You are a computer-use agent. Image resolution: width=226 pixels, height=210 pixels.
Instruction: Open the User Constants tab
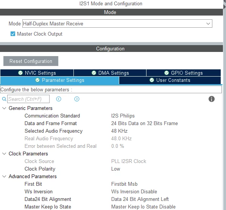click(170, 80)
